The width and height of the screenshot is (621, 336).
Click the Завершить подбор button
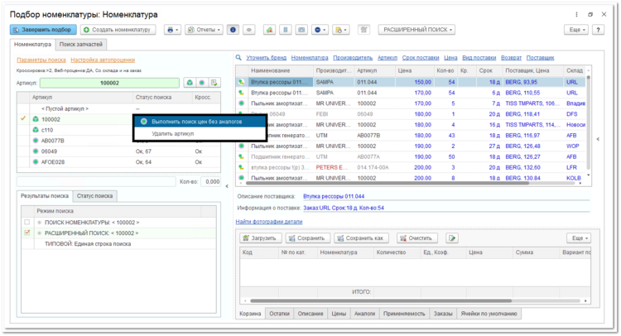tap(44, 30)
